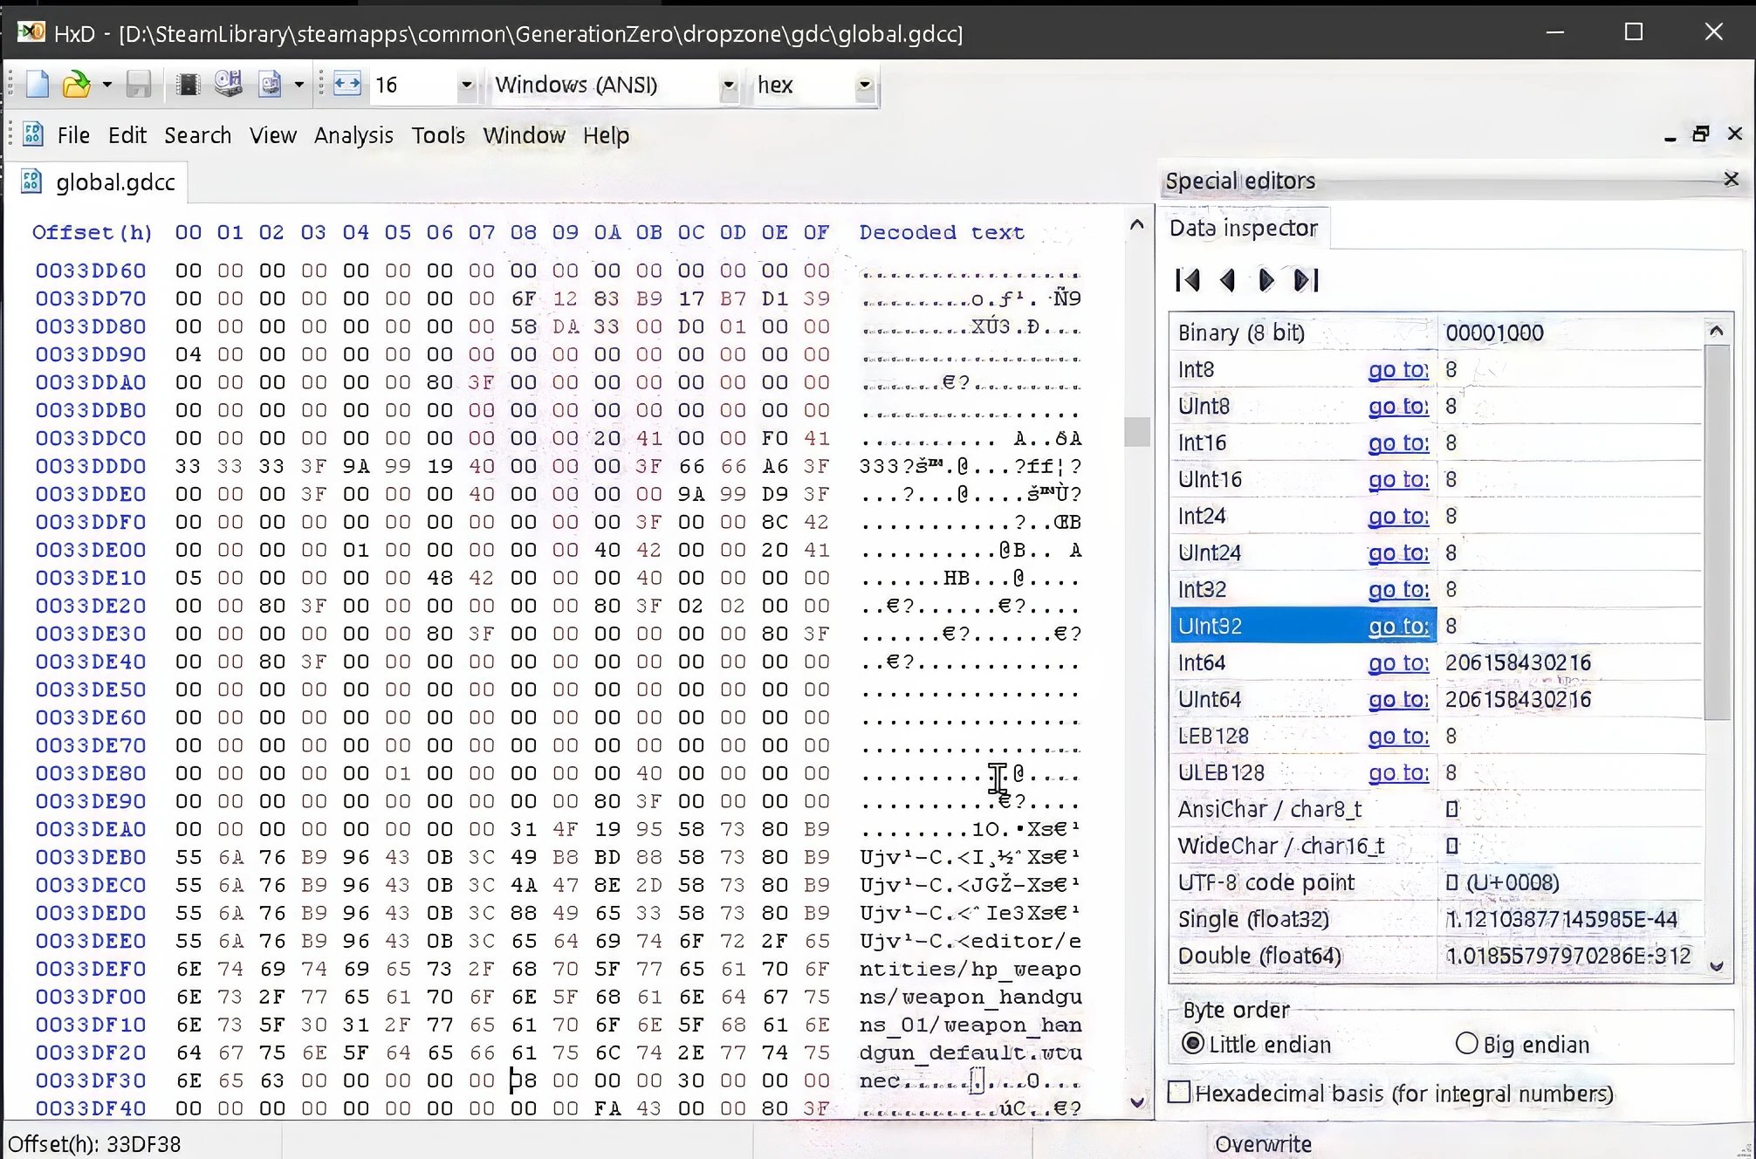Image resolution: width=1756 pixels, height=1159 pixels.
Task: Click the Open disk icon
Action: coord(229,84)
